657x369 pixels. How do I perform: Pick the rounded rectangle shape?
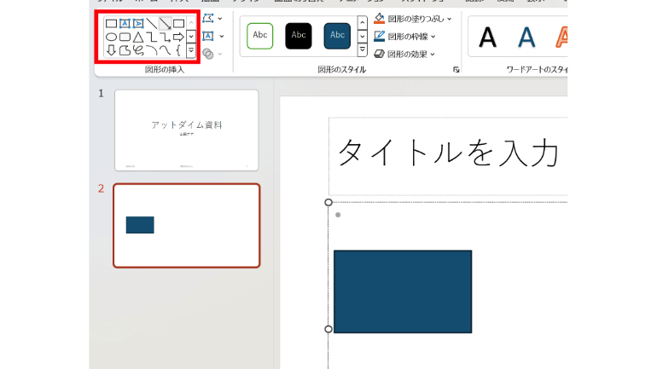[125, 37]
